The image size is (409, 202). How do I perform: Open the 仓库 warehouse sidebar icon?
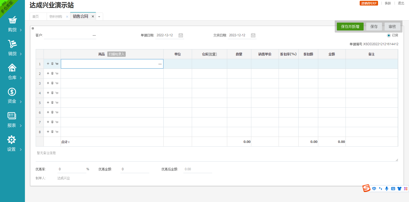pos(12,68)
